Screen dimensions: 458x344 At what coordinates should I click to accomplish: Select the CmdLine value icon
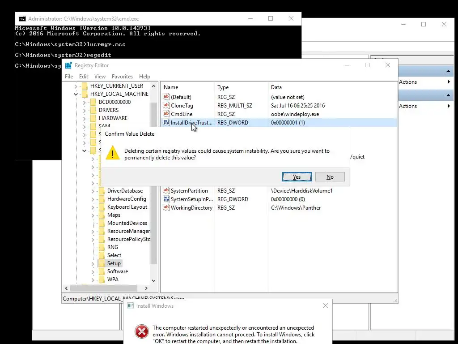(166, 114)
